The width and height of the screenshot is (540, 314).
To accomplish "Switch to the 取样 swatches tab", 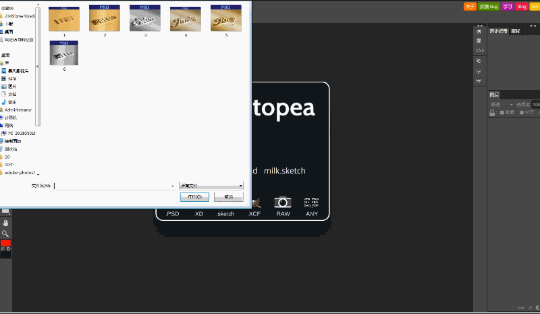I will pos(516,31).
